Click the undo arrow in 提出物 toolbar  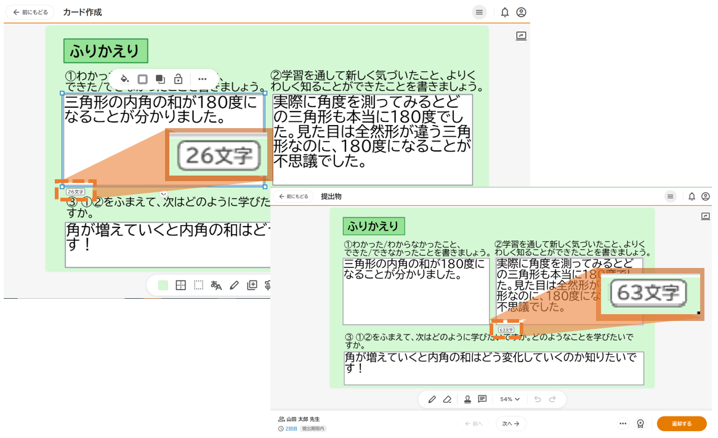pyautogui.click(x=538, y=400)
